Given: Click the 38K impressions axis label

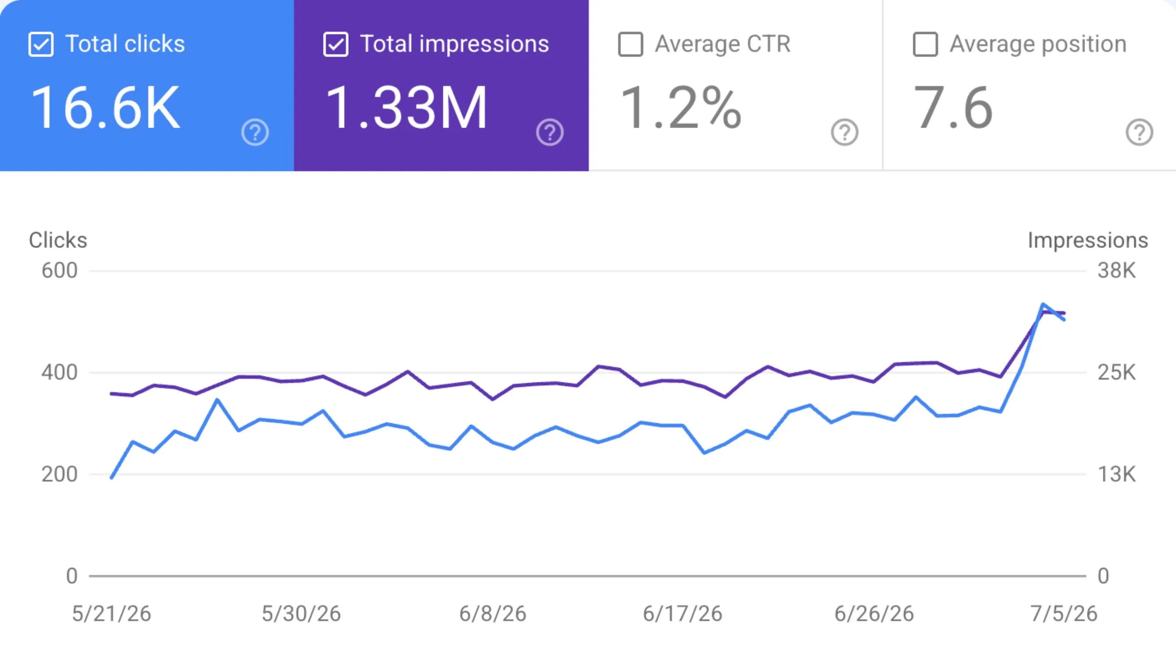Looking at the screenshot, I should [x=1117, y=270].
